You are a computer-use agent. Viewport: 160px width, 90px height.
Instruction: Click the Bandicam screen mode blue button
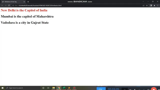coord(100,89)
